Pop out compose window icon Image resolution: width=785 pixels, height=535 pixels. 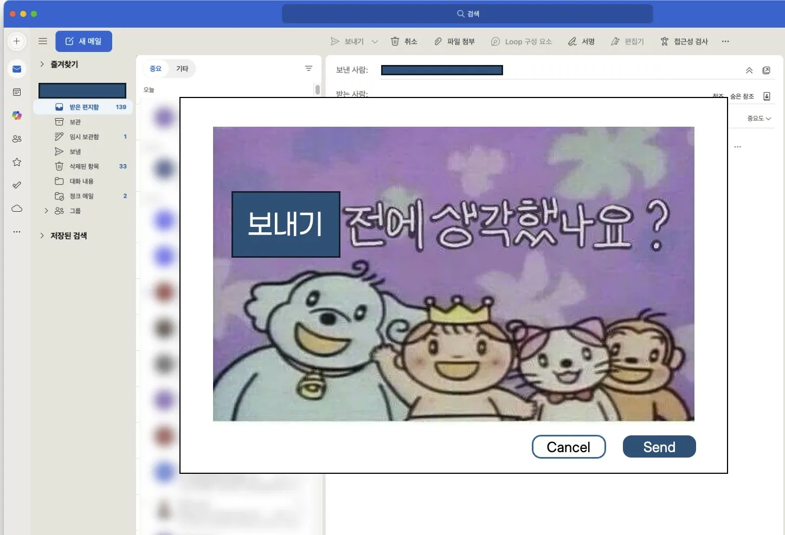pos(766,70)
